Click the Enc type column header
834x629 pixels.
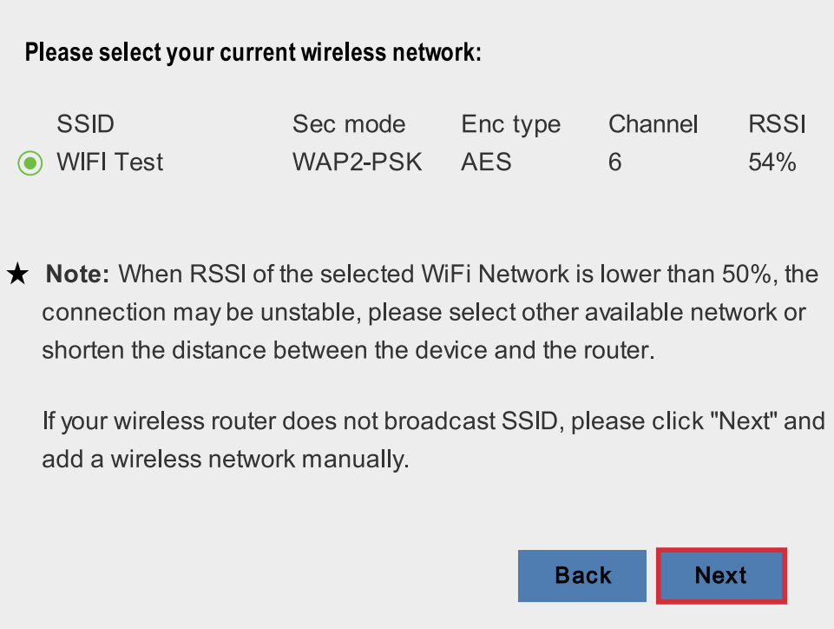(x=510, y=125)
